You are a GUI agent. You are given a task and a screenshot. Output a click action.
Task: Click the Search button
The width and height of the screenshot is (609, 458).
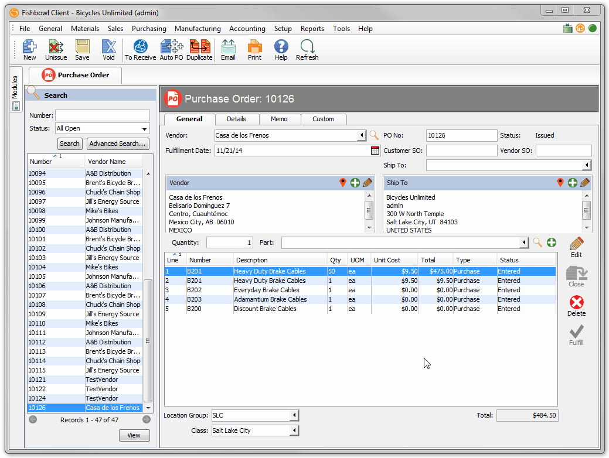tap(70, 143)
